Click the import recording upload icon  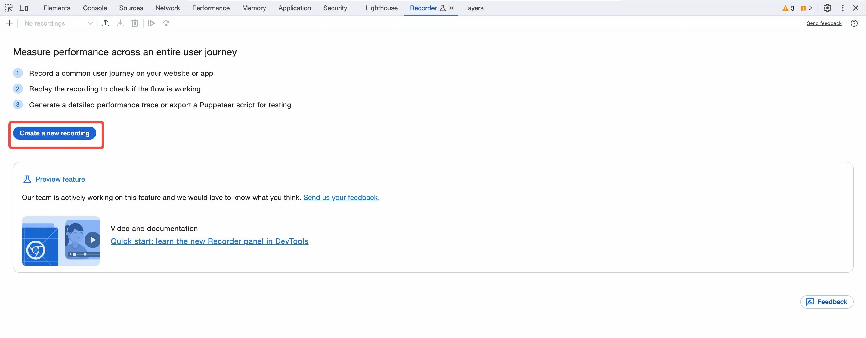[106, 23]
